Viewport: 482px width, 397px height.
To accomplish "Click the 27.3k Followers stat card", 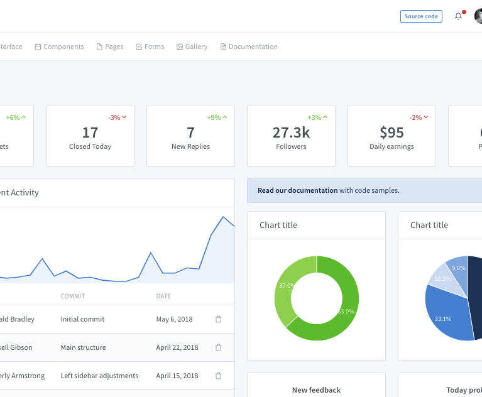I will click(291, 136).
